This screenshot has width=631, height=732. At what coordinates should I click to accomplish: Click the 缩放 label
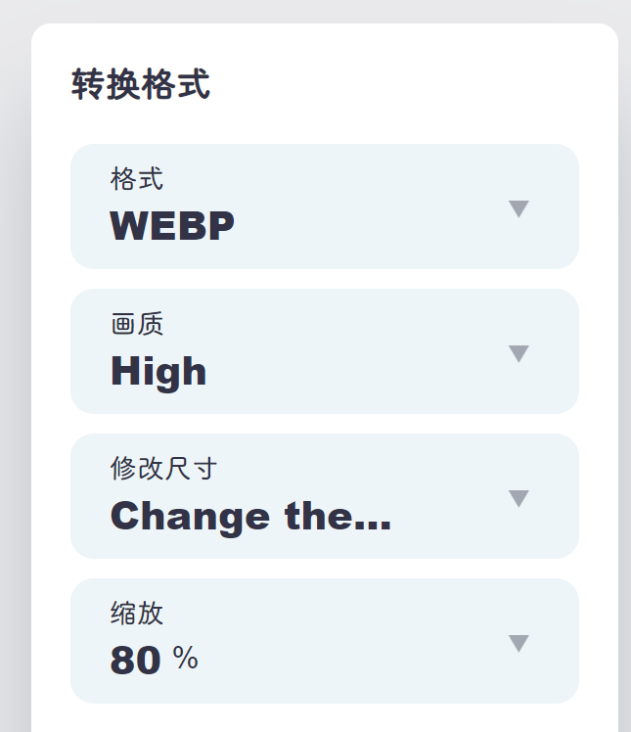(x=137, y=614)
